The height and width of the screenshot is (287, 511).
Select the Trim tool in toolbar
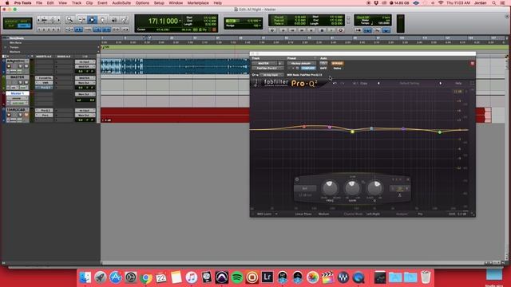pos(81,20)
